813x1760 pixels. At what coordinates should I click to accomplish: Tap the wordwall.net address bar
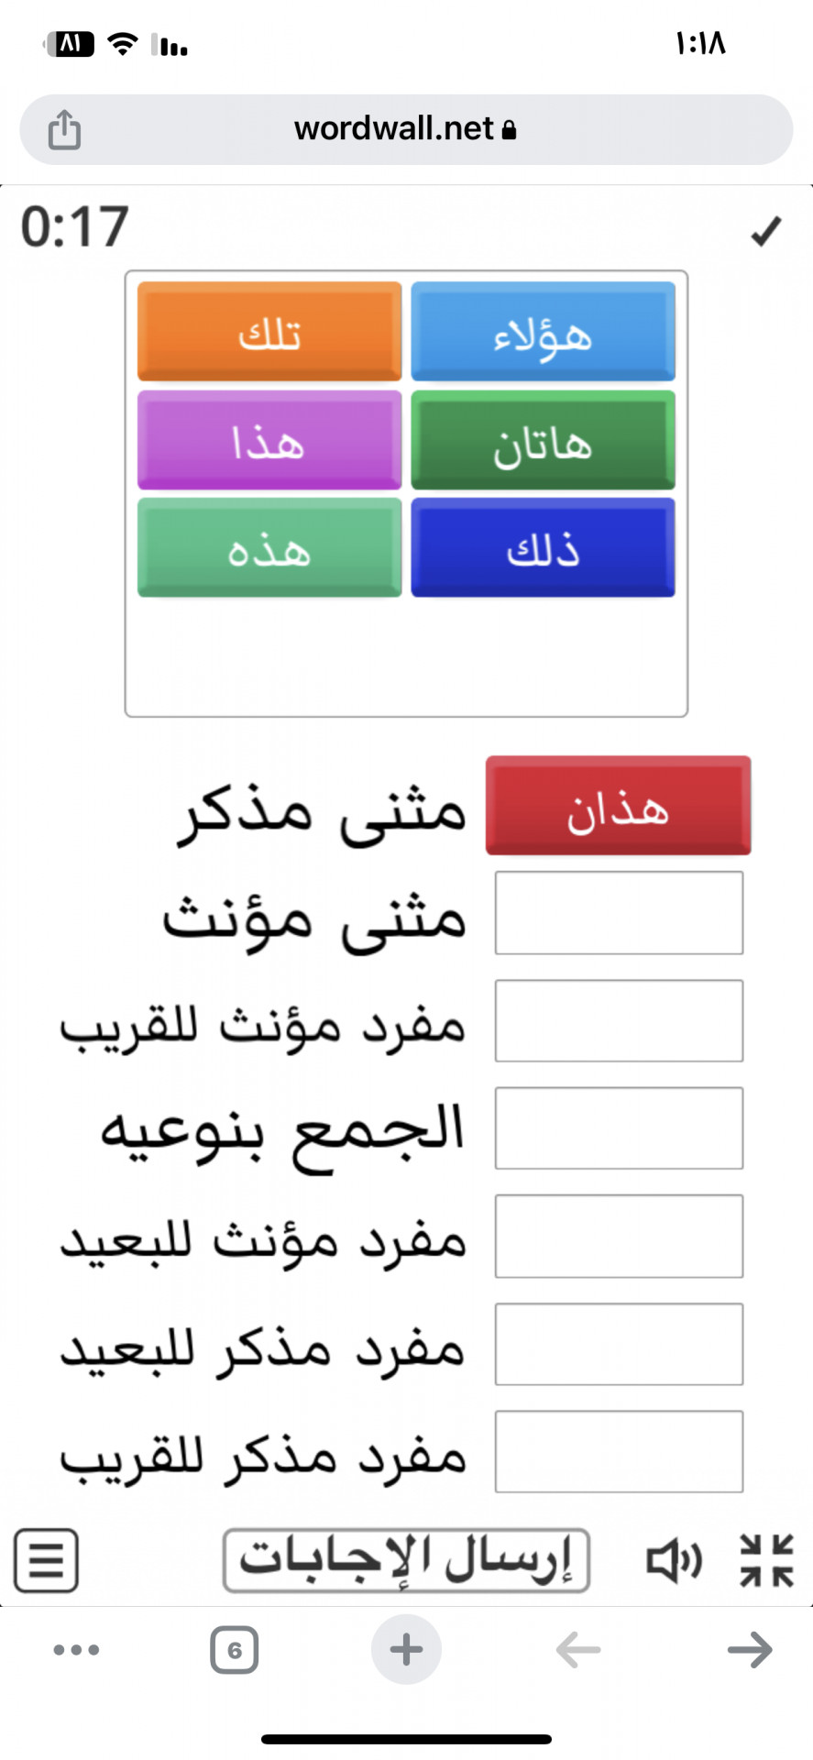[406, 129]
